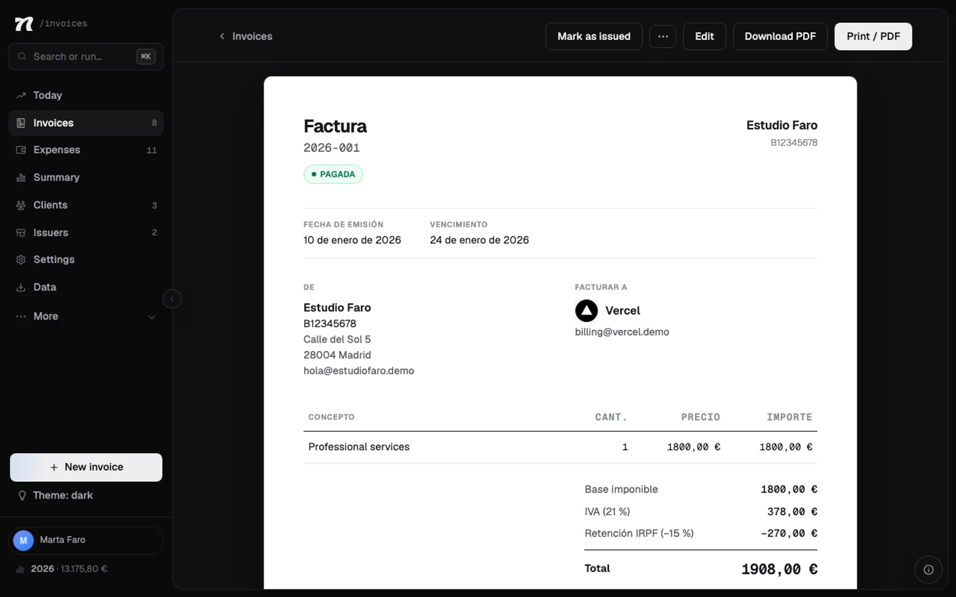Open the Summary bar chart icon

[21, 177]
